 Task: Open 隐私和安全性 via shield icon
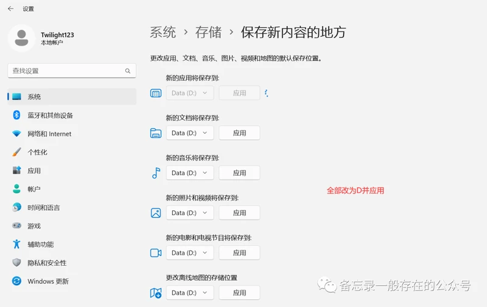tap(16, 263)
